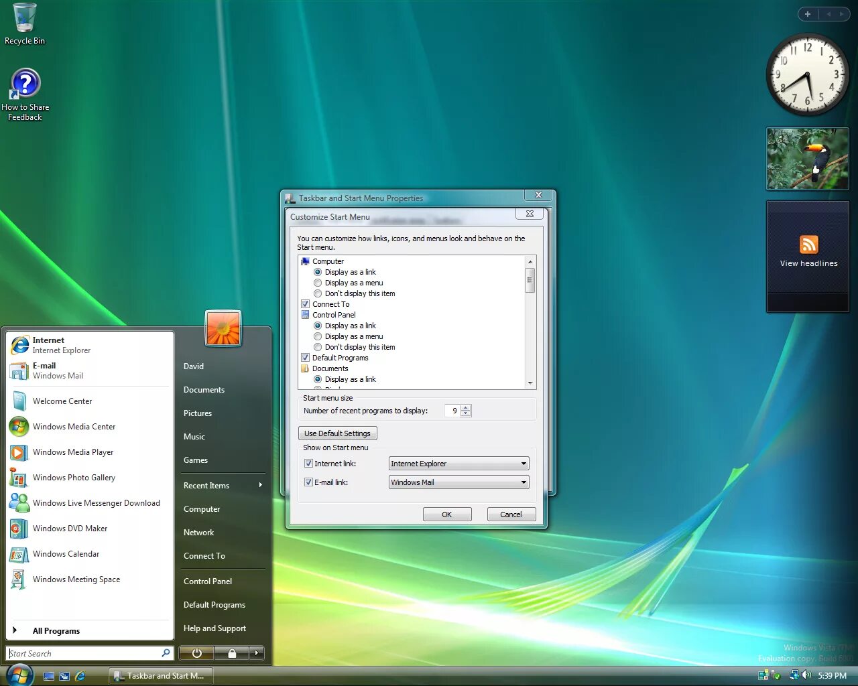This screenshot has height=686, width=858.
Task: Launch Windows Media Player
Action: click(89, 452)
